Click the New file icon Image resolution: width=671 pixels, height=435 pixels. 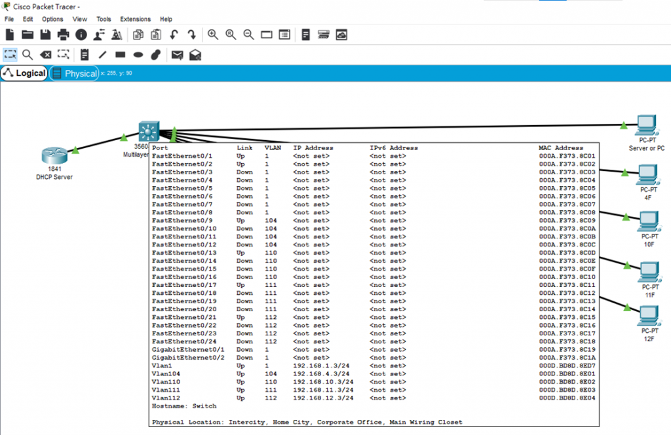10,35
